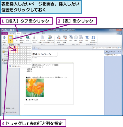This screenshot has height=127, width=123.
Task: Click the new section tab star button
Action: tap(39, 48)
